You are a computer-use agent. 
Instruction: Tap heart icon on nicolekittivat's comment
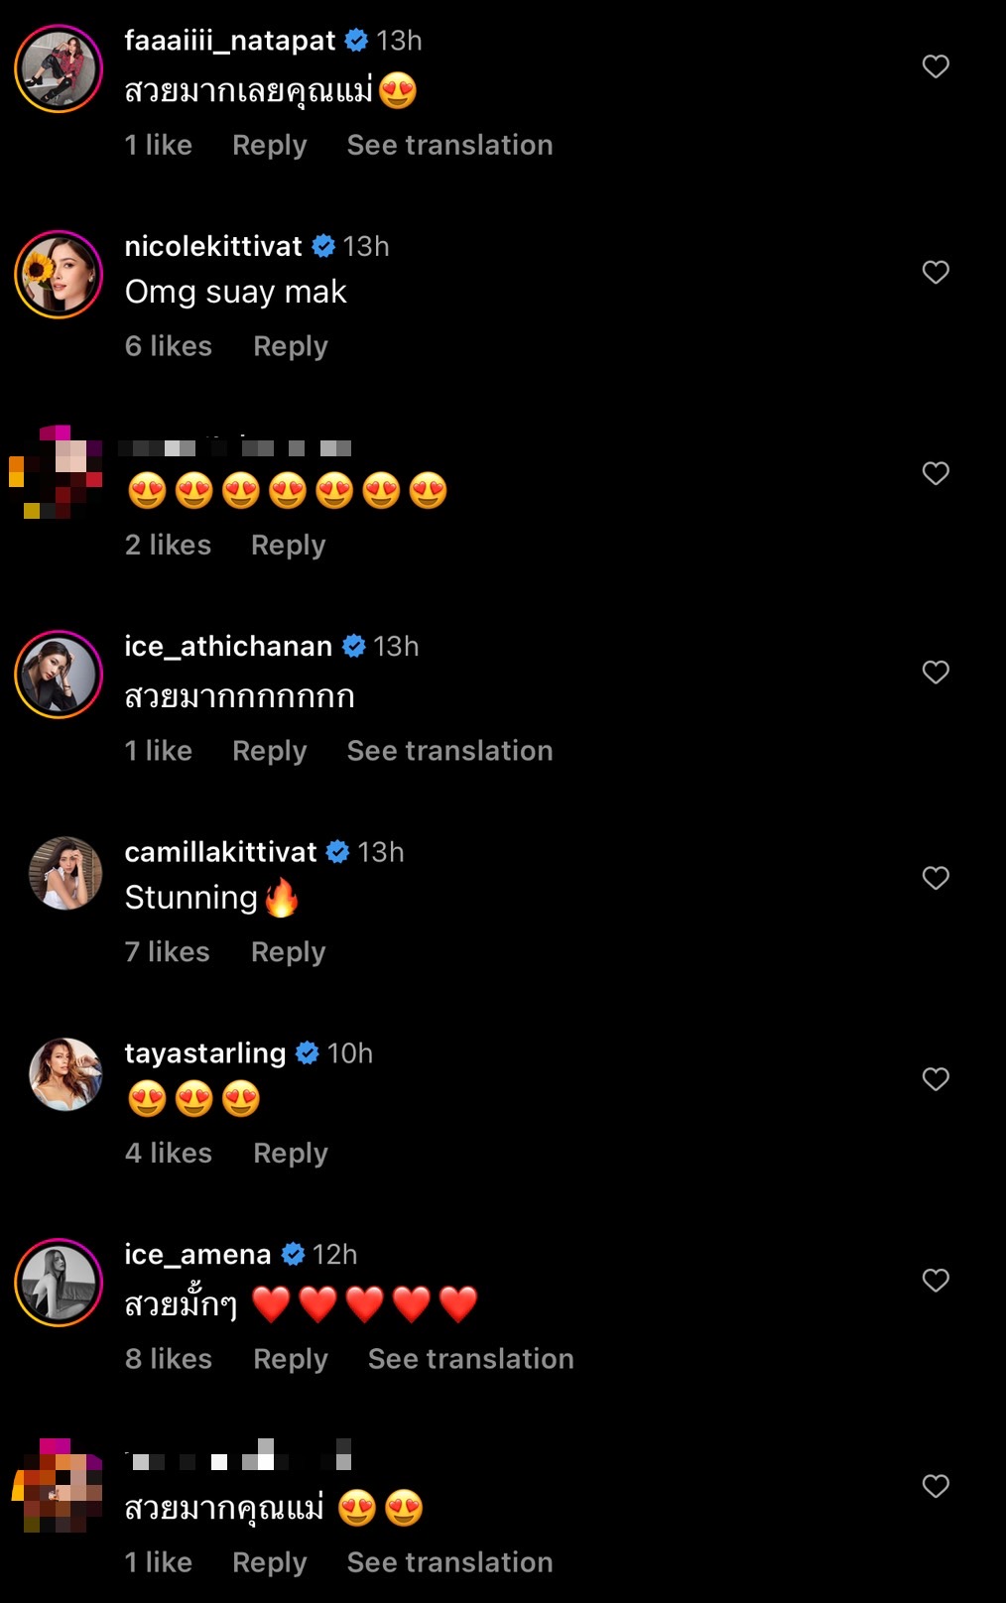coord(936,272)
